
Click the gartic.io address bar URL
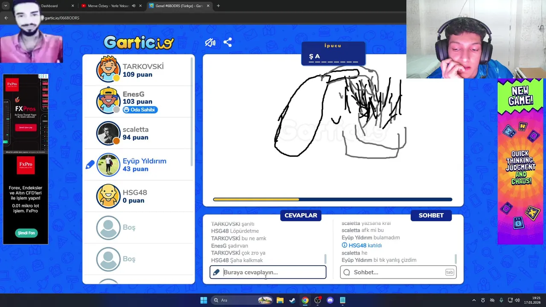click(x=62, y=18)
